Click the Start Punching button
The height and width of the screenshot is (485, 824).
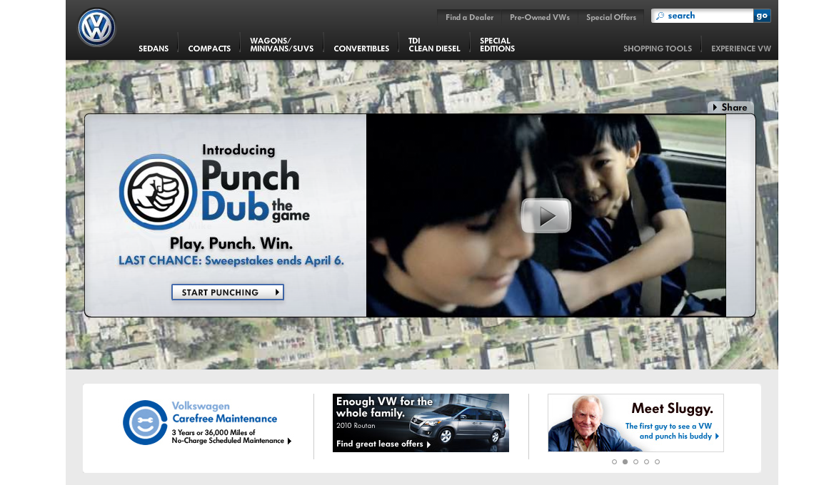(228, 292)
